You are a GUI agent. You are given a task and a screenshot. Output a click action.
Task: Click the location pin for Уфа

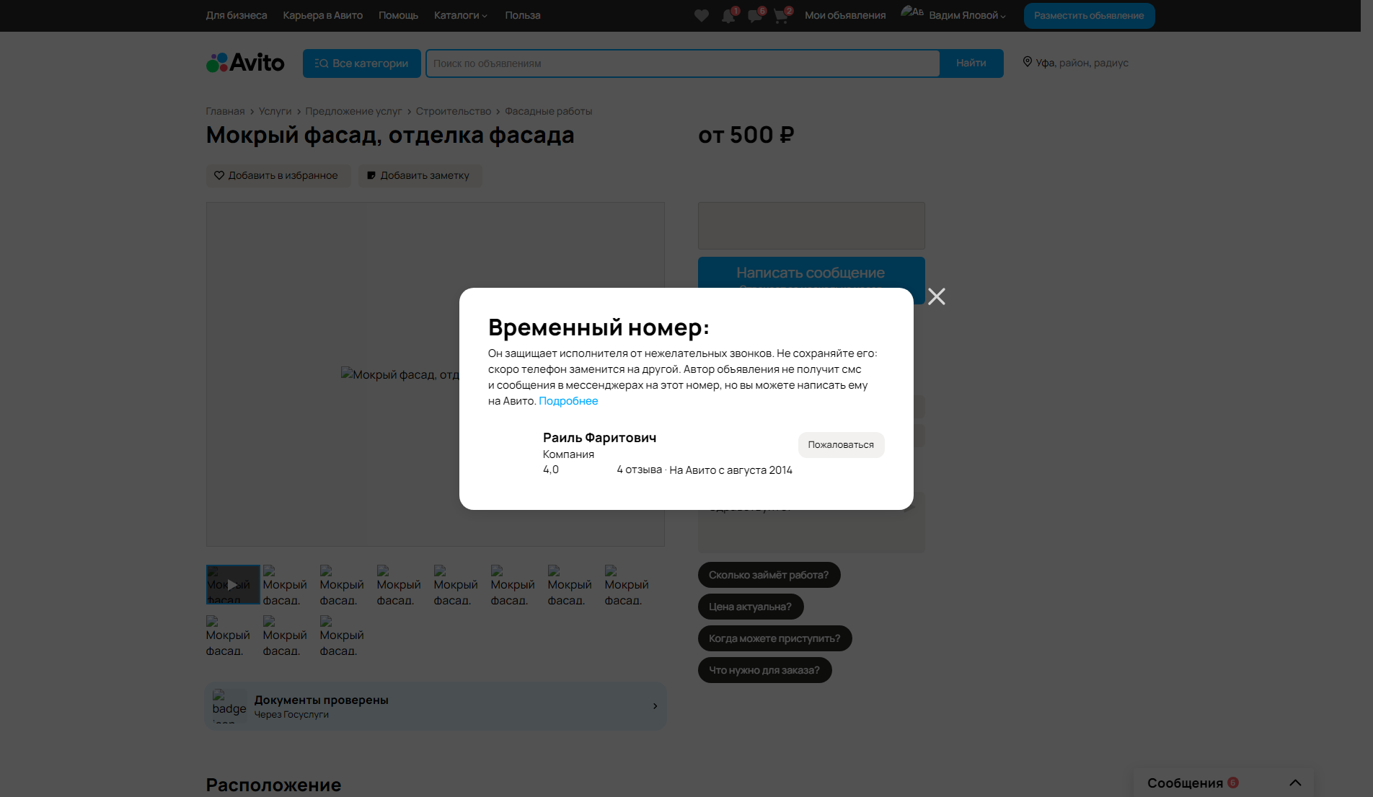click(x=1028, y=62)
